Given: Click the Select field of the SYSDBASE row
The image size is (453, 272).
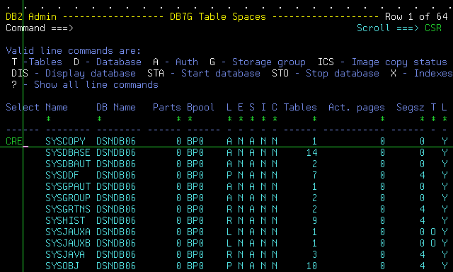Looking at the screenshot, I should (x=23, y=152).
